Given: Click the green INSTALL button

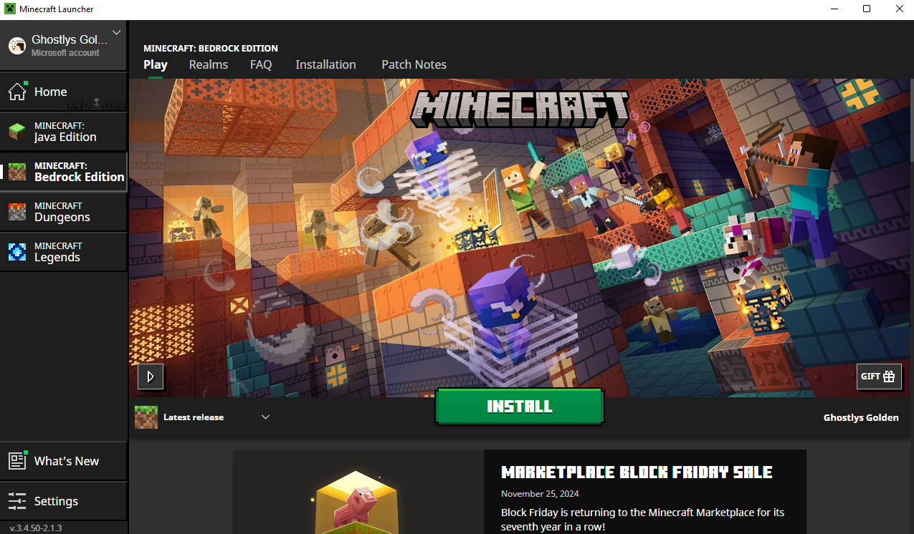Looking at the screenshot, I should point(520,407).
